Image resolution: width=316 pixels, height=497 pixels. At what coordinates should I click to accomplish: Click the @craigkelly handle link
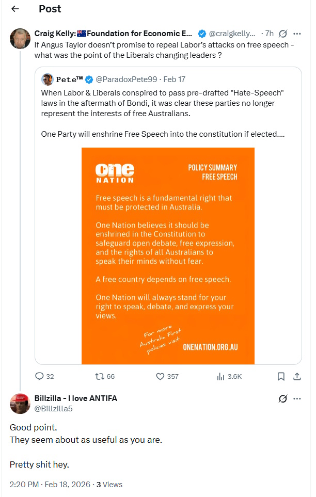pyautogui.click(x=232, y=34)
